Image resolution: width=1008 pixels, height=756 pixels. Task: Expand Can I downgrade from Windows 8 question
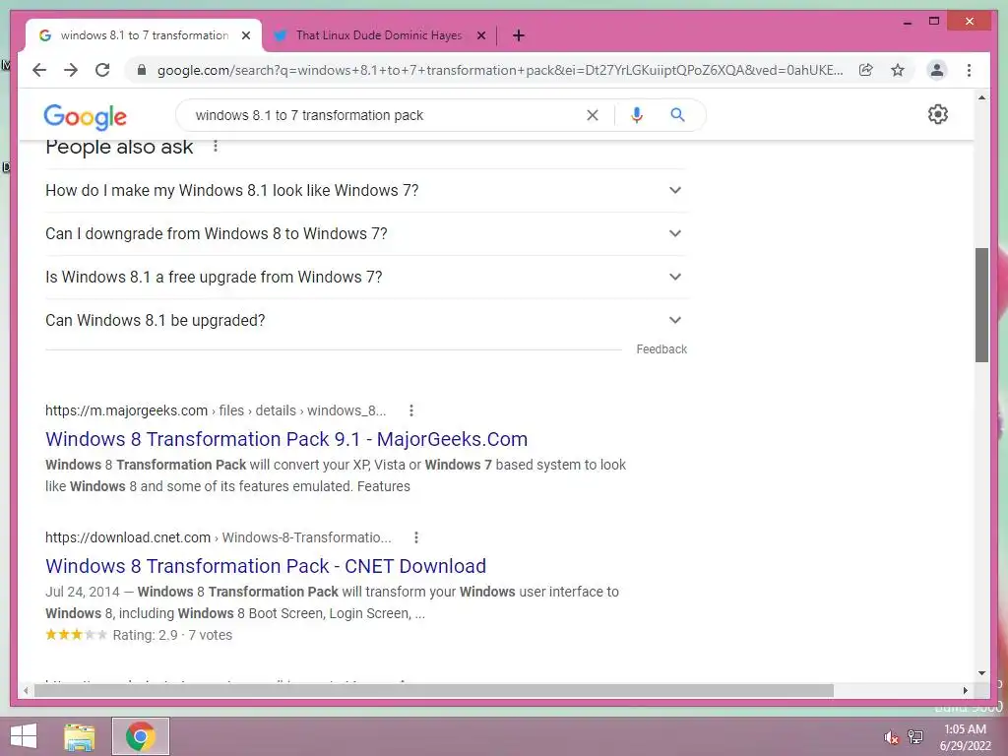pos(366,233)
